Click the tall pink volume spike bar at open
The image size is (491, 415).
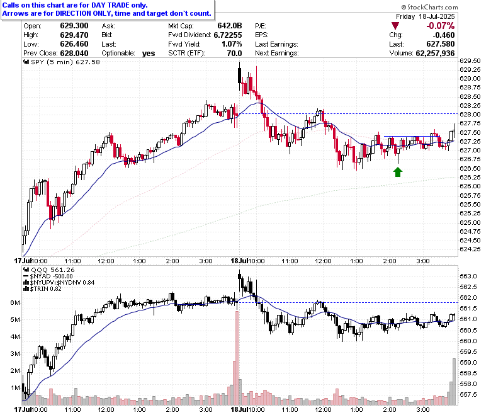[237, 358]
